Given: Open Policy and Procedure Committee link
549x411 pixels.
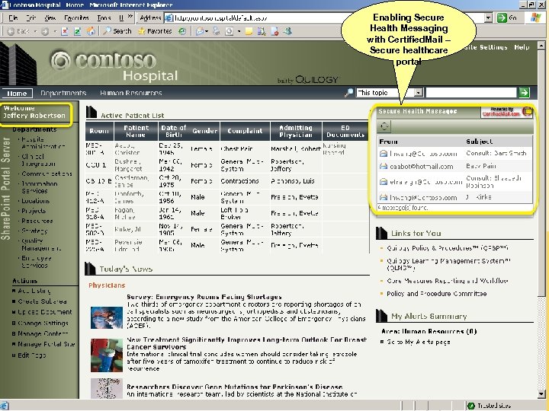Looking at the screenshot, I should tap(437, 294).
